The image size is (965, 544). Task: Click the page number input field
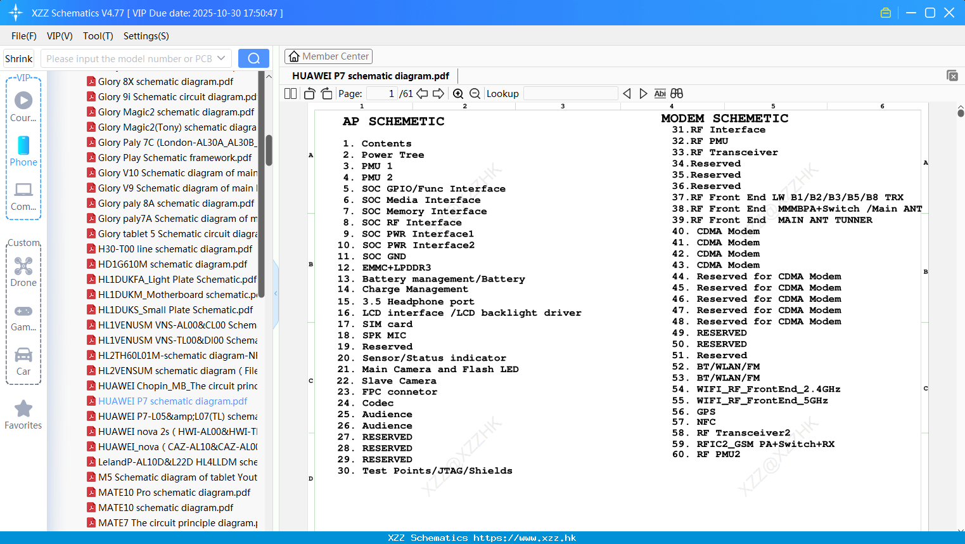pos(382,94)
